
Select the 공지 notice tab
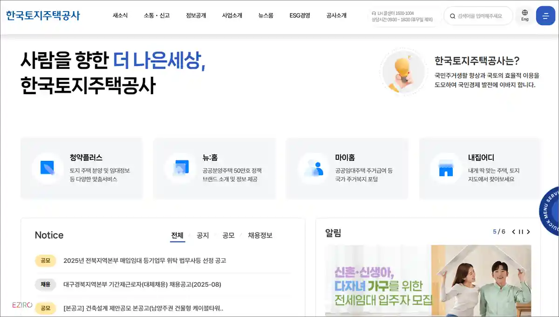pos(202,235)
